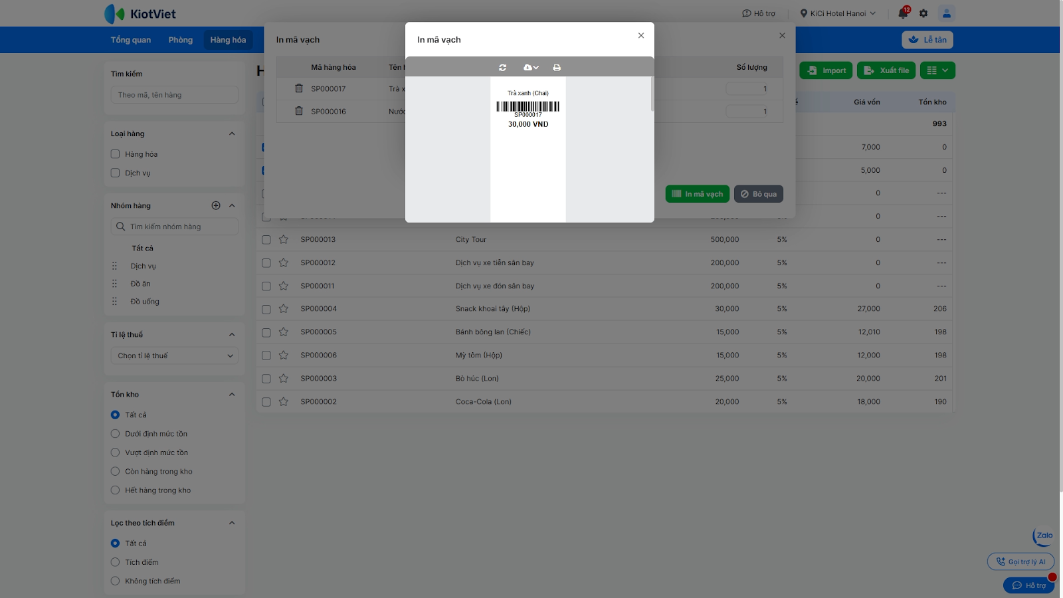The height and width of the screenshot is (598, 1063).
Task: Select Đồ uống product group
Action: [145, 302]
